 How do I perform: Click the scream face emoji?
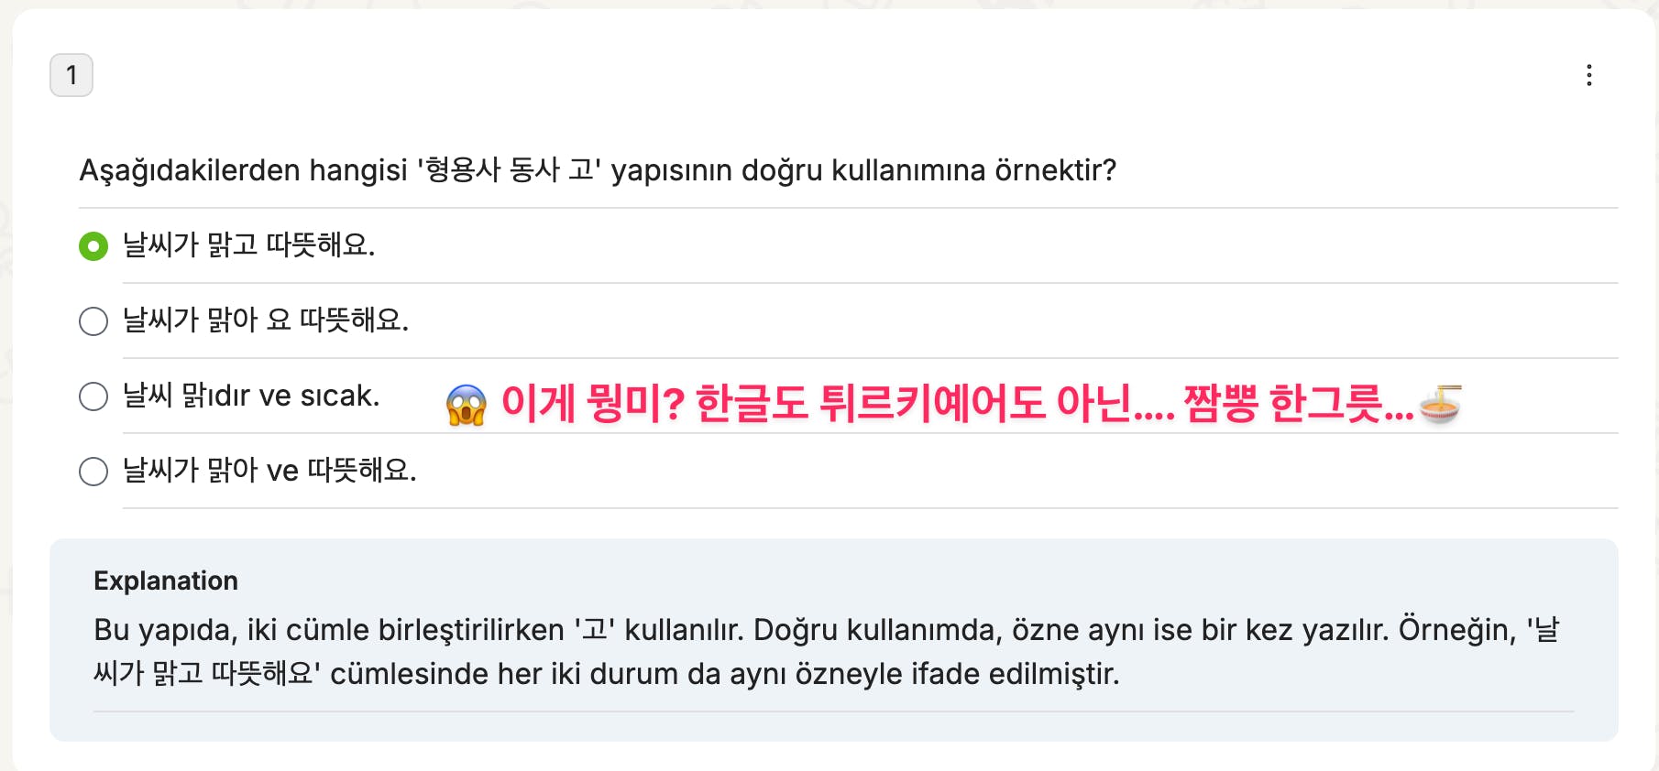point(467,405)
